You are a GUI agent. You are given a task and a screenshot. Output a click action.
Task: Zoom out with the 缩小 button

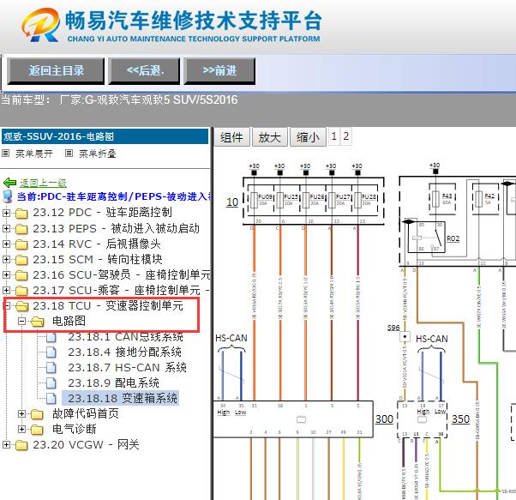coord(308,137)
